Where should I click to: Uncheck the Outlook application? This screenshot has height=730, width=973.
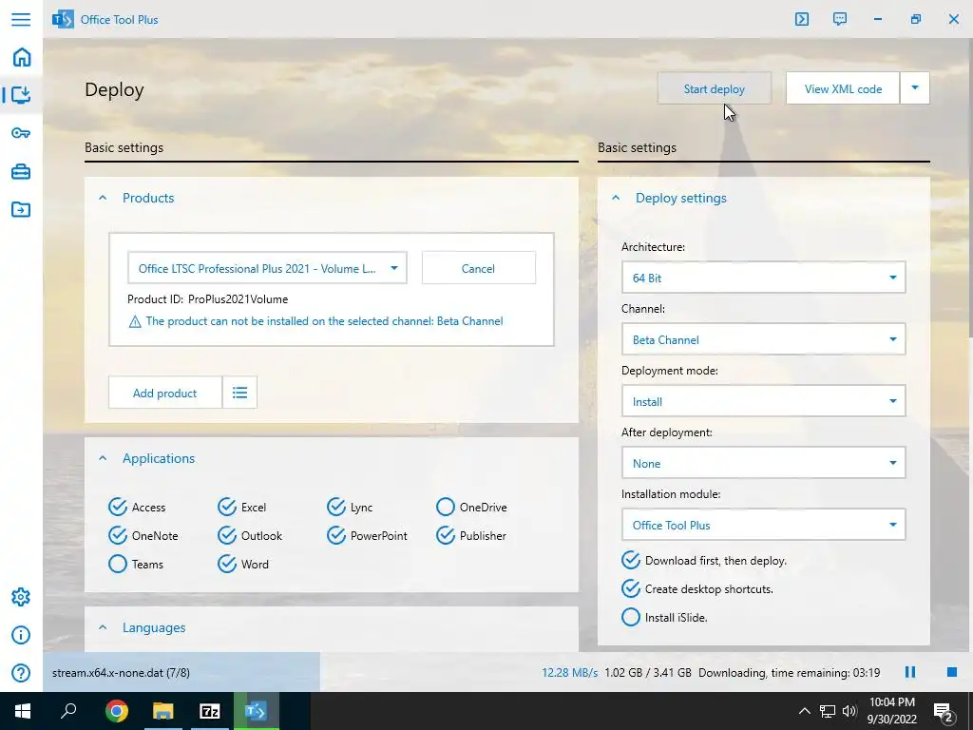point(250,535)
